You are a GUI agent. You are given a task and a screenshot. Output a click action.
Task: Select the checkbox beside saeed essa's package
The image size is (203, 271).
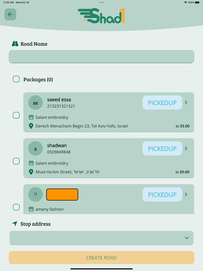[x=16, y=115]
